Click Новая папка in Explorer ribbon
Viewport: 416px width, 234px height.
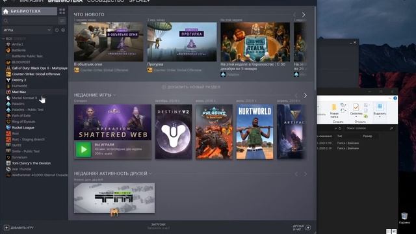[x=334, y=111]
